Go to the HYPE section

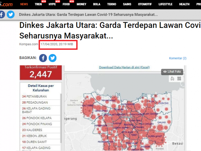(x=52, y=4)
